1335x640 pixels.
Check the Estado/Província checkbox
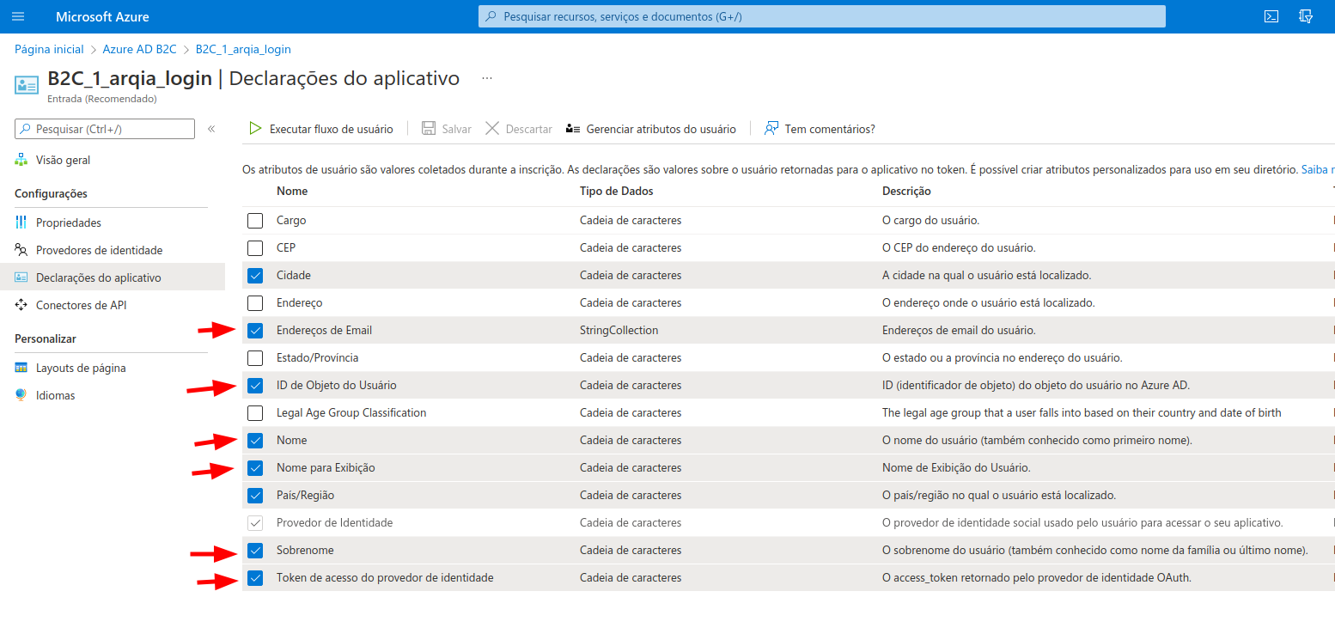coord(255,358)
